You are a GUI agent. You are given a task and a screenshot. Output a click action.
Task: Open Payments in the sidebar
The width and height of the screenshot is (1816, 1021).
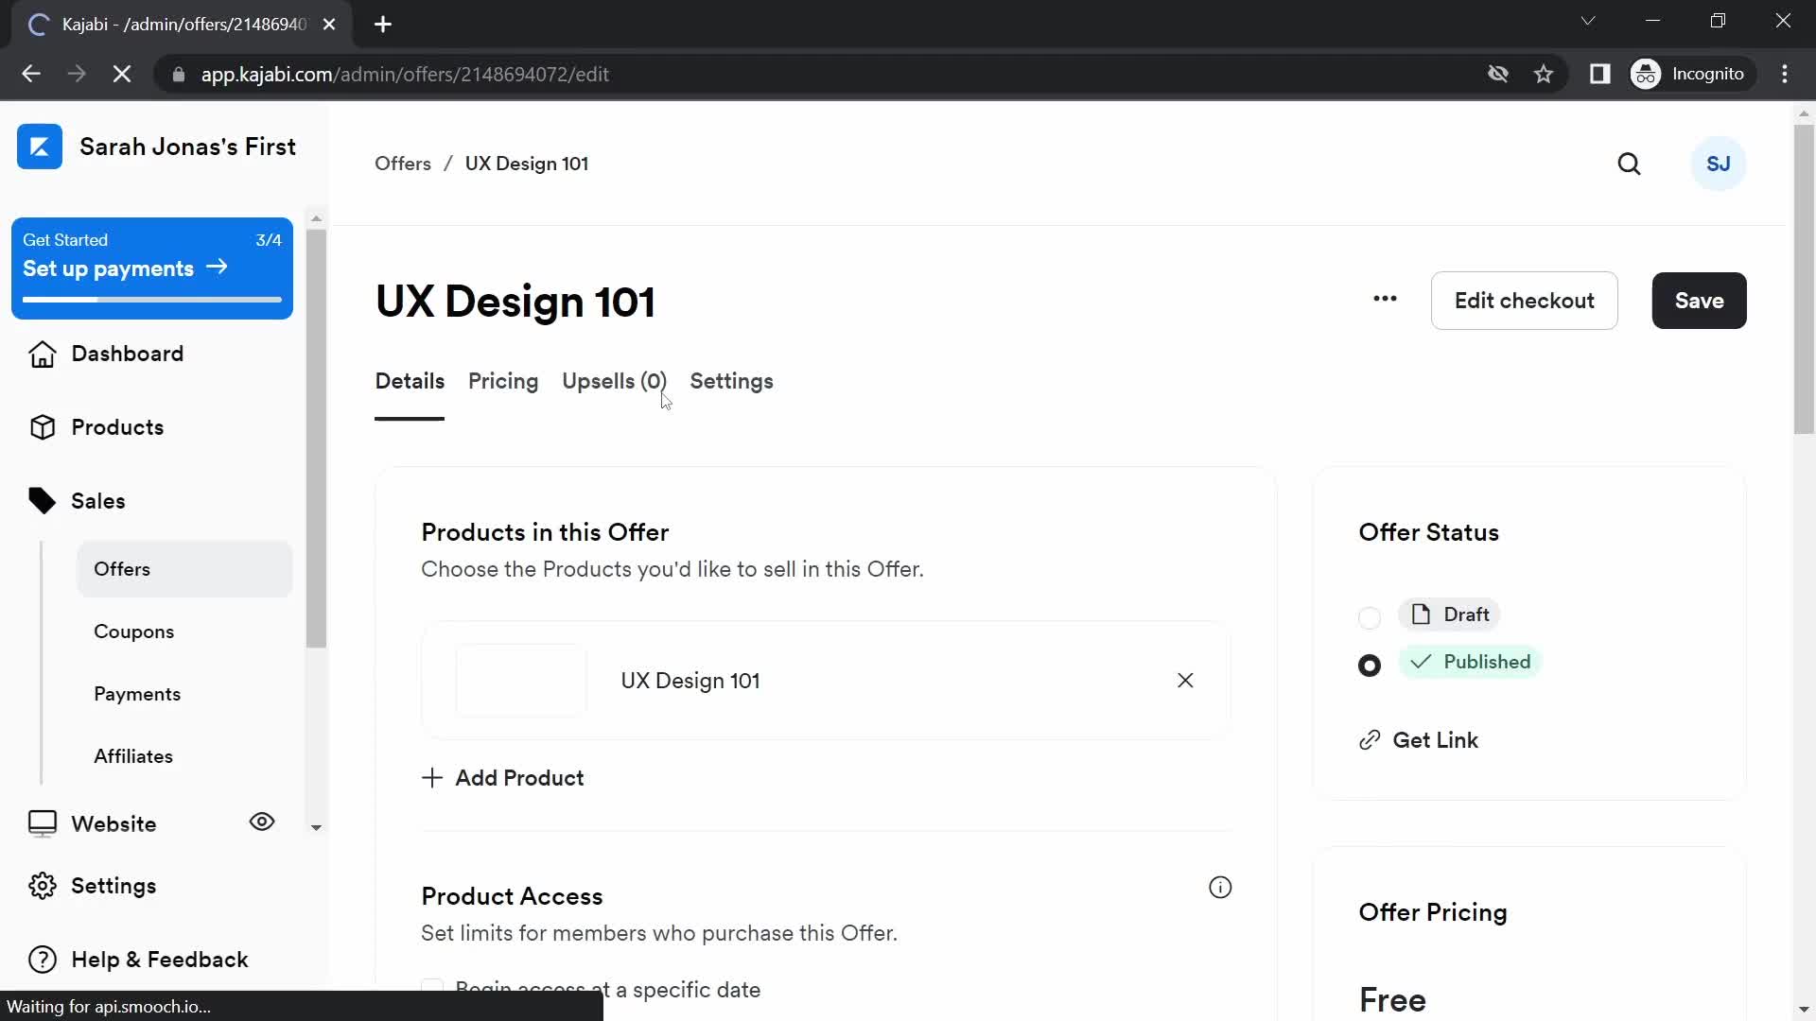click(137, 694)
